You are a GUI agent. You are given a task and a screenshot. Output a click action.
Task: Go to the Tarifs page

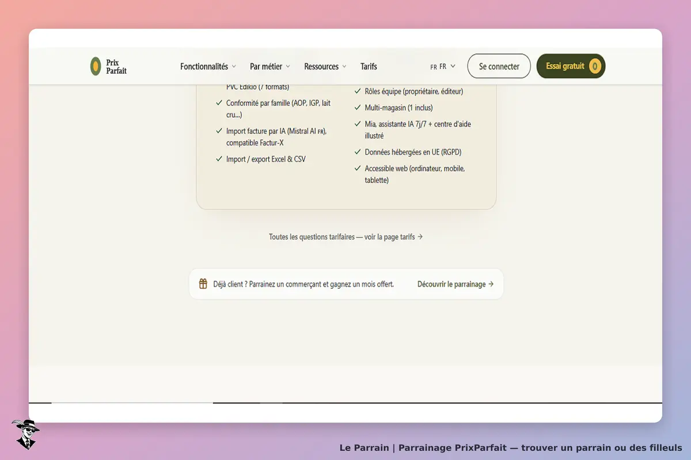coord(369,67)
